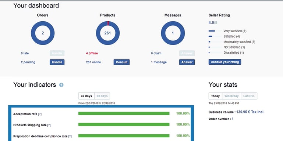
Task: Answer the 1 message
Action: (x=187, y=62)
